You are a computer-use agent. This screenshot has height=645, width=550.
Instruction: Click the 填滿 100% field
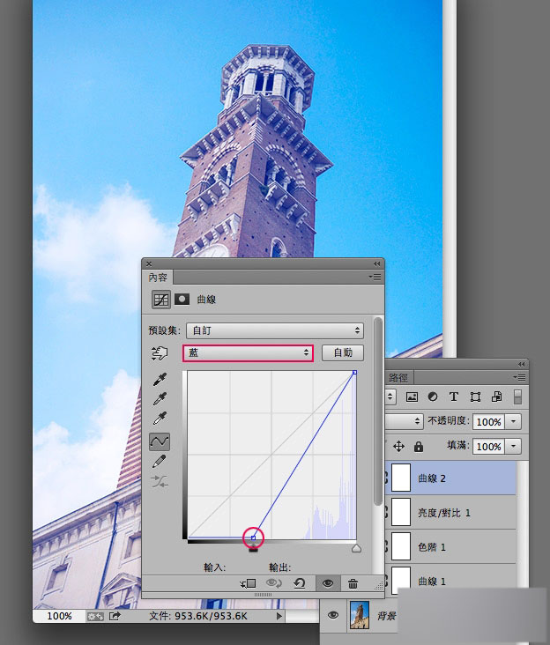[x=488, y=447]
